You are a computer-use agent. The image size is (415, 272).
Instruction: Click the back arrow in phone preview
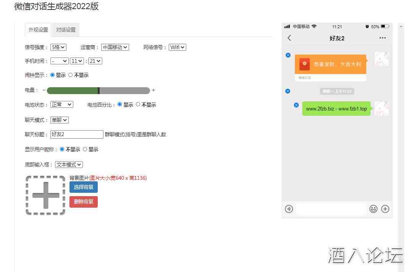coord(289,38)
